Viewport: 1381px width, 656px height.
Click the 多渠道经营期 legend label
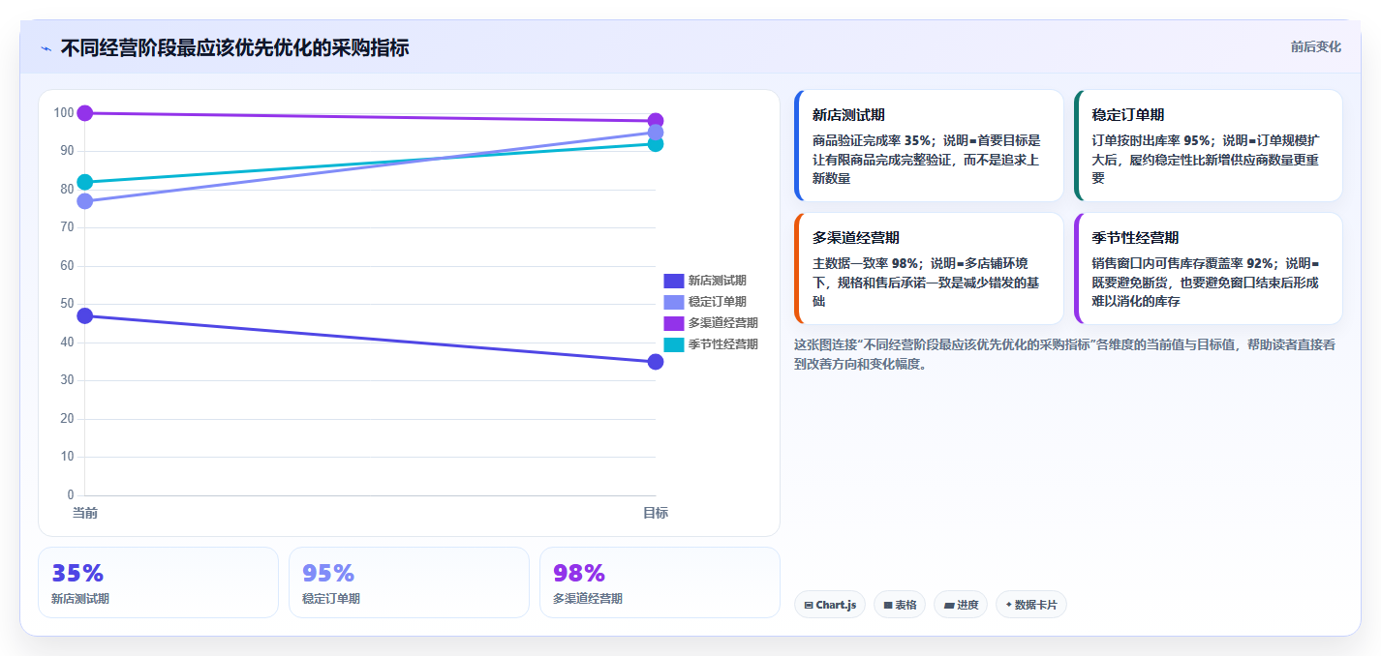pyautogui.click(x=723, y=323)
